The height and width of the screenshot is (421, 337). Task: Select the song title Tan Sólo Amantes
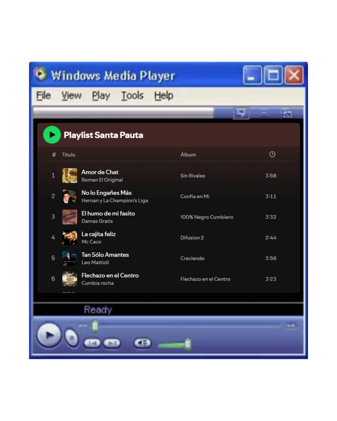click(x=105, y=255)
